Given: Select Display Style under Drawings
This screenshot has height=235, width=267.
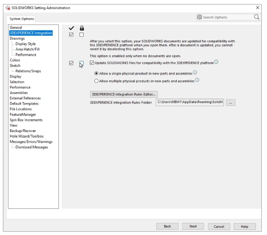Looking at the screenshot, I should click(26, 44).
